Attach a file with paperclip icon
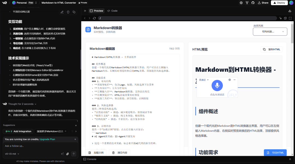The width and height of the screenshot is (295, 164). [67, 154]
